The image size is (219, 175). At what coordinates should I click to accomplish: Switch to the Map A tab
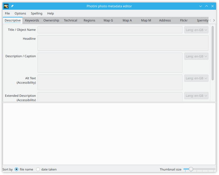tap(127, 21)
